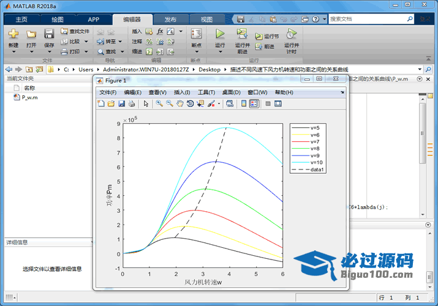This screenshot has width=438, height=306.
Task: Select P_w.m in the current folder list
Action: pyautogui.click(x=29, y=97)
